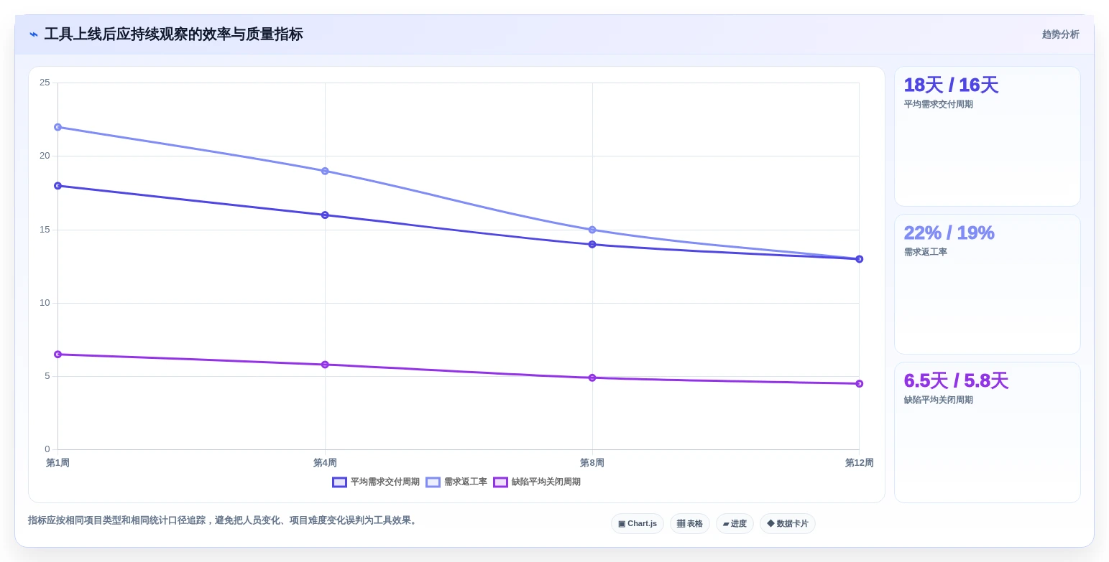1109x562 pixels.
Task: Click the 需求返工率 legend label
Action: click(465, 482)
